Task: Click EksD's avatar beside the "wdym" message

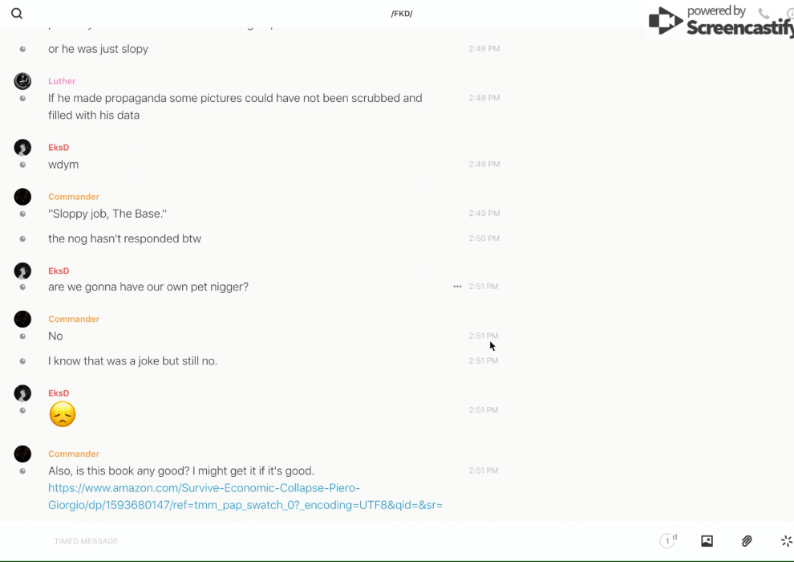Action: 22,148
